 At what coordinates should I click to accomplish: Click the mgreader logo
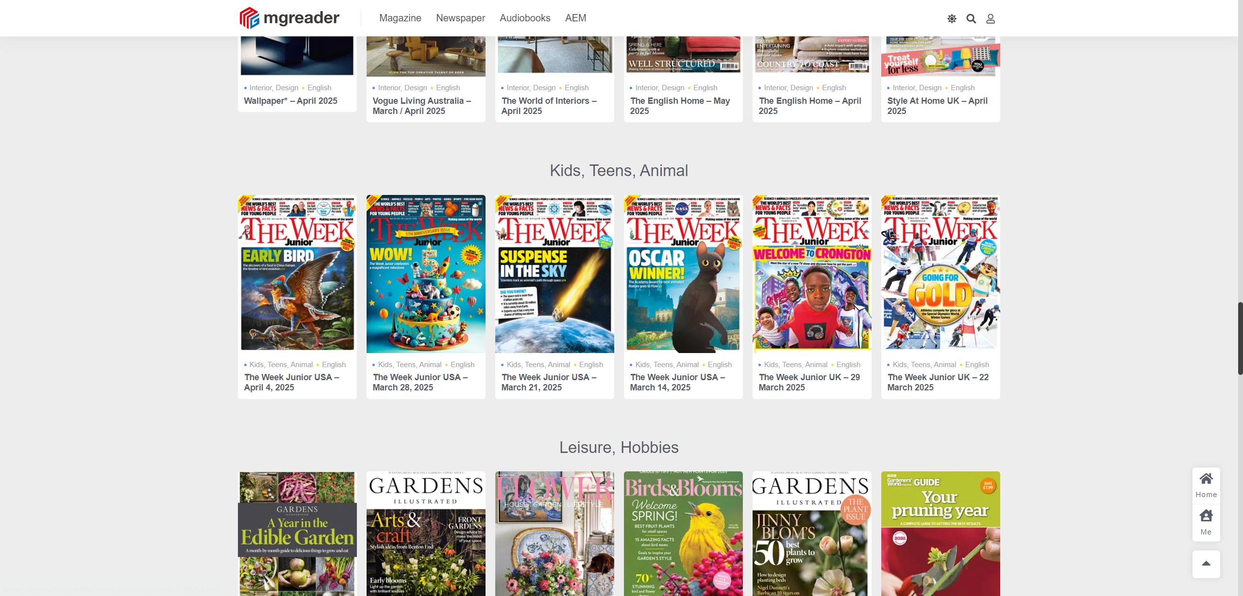[x=289, y=18]
